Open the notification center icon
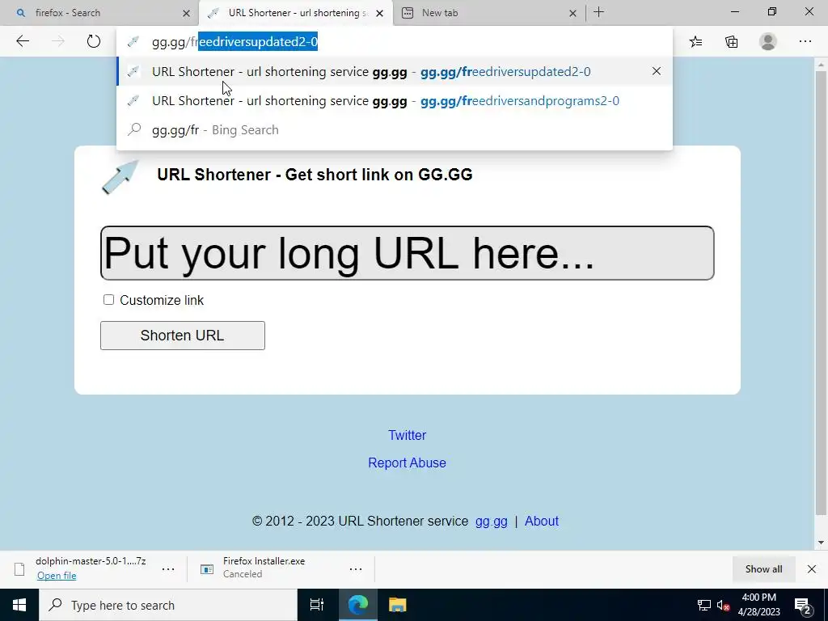Viewport: 828px width, 621px height. tap(803, 605)
